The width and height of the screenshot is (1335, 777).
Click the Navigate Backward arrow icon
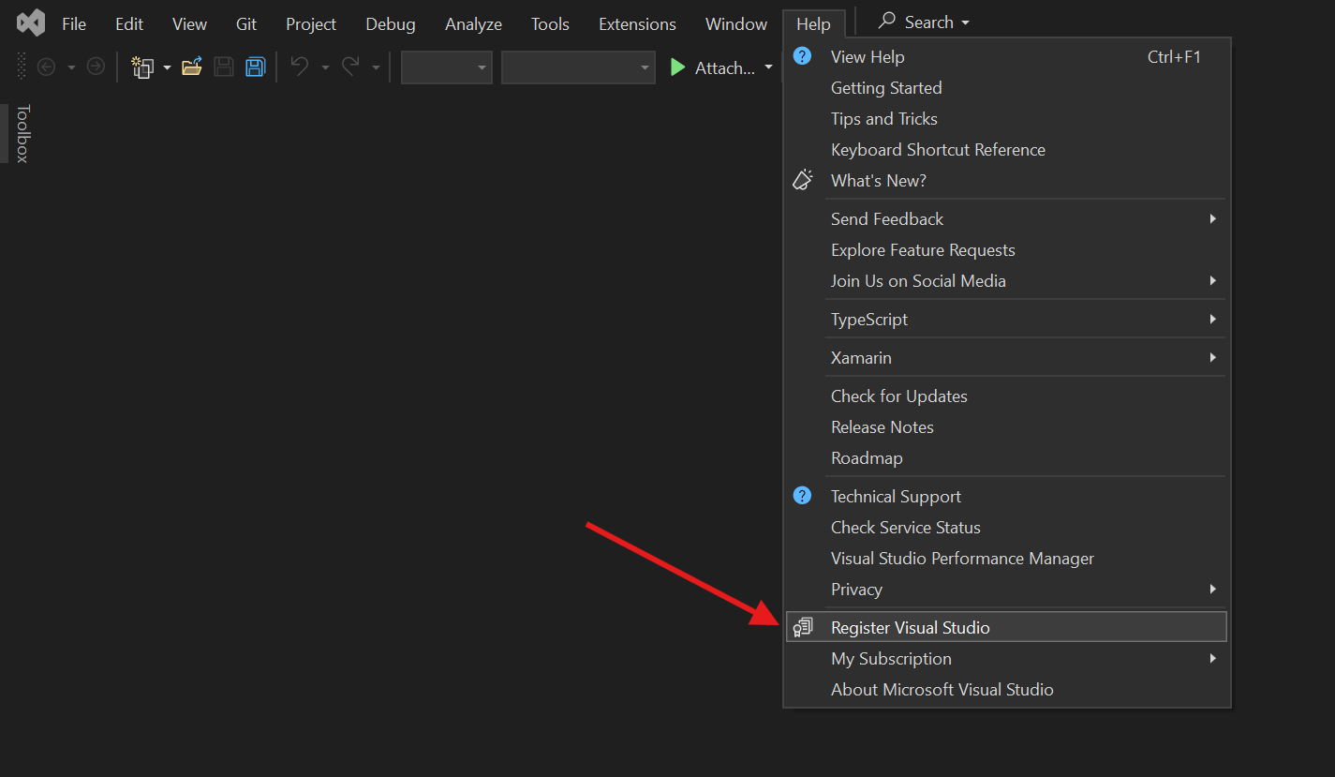click(x=45, y=67)
